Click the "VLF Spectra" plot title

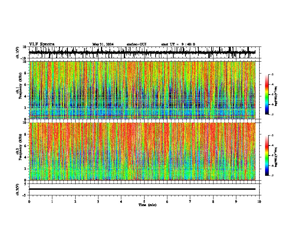[x=42, y=44]
